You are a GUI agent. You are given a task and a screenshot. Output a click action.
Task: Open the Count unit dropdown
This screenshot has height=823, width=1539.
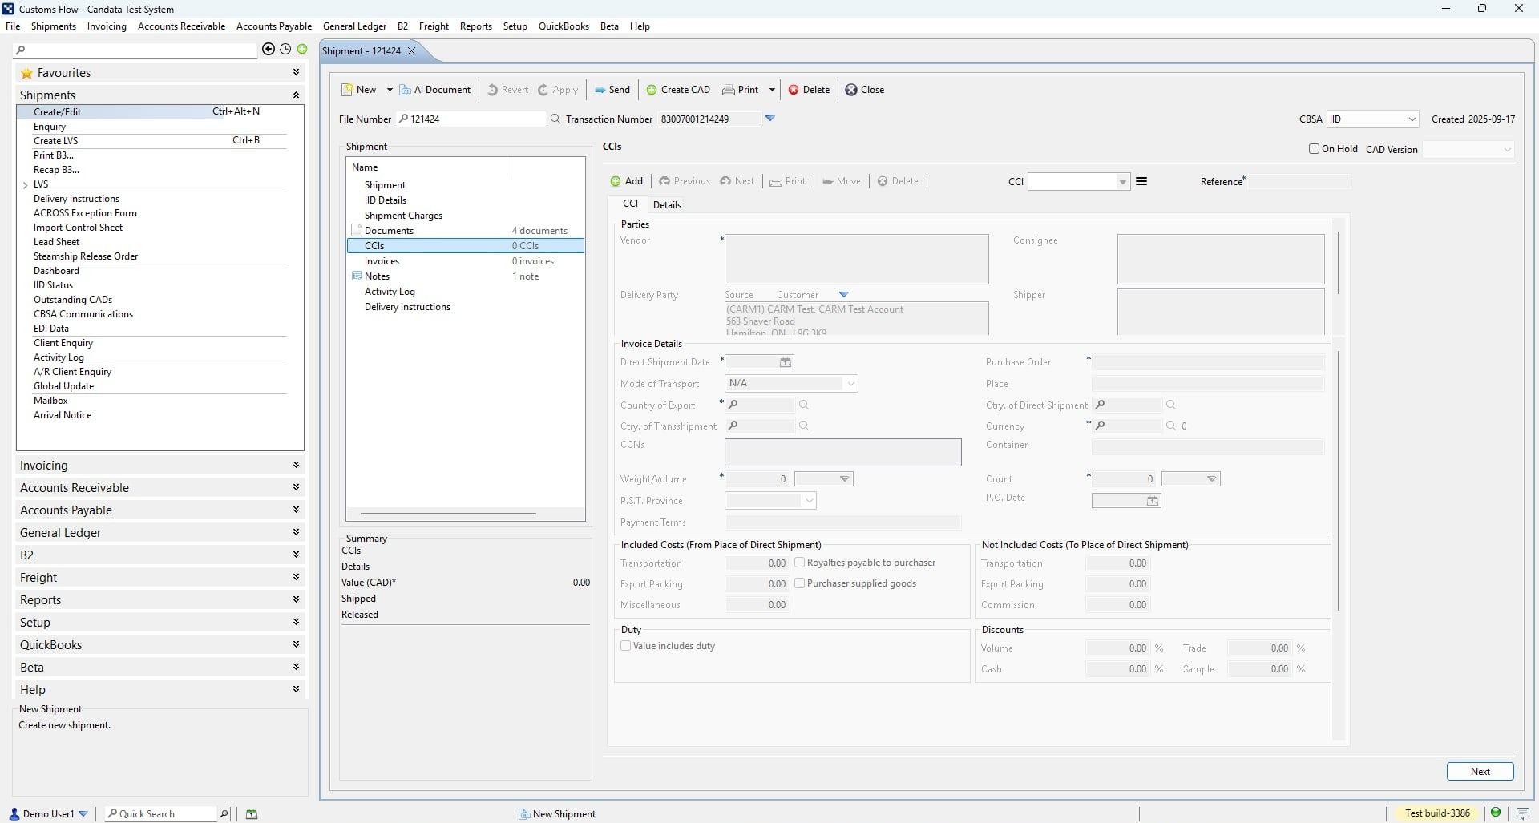point(1212,479)
